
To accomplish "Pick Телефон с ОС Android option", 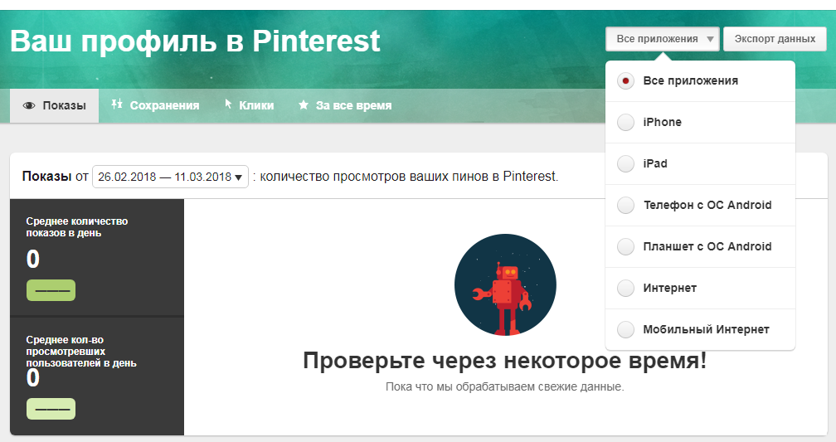I will [626, 206].
